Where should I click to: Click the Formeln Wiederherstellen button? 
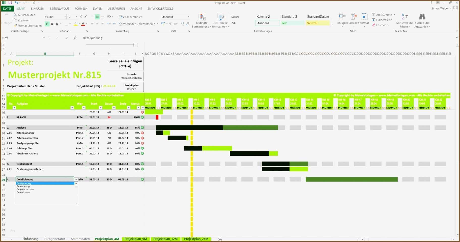(131, 76)
